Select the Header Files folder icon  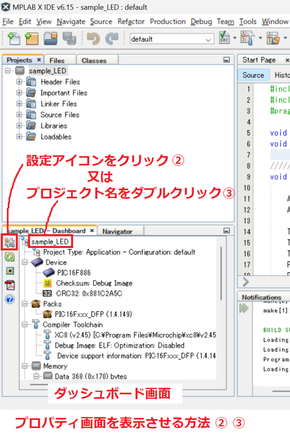(x=31, y=82)
